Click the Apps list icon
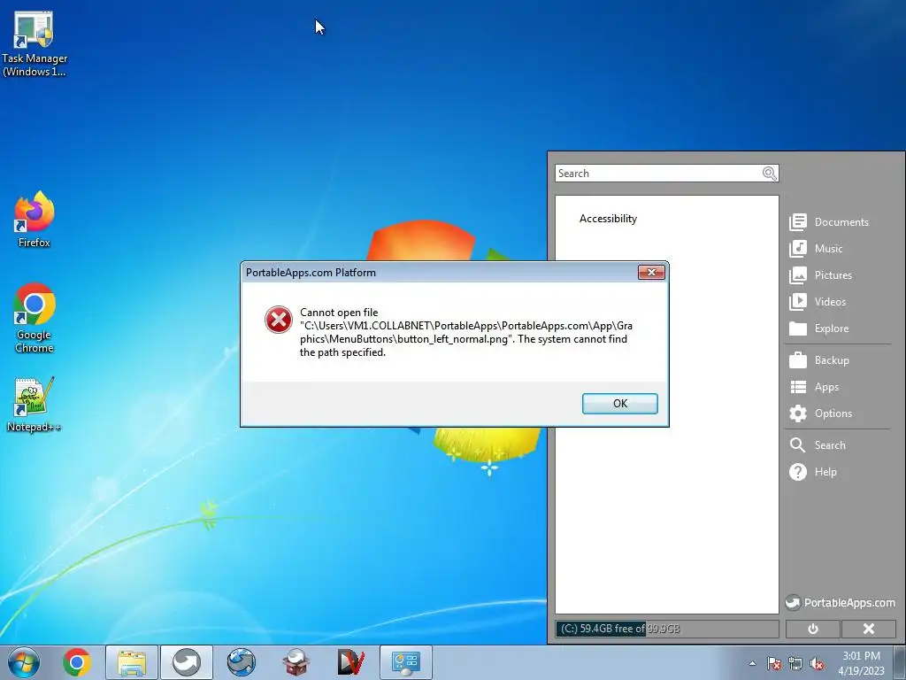Viewport: 906px width, 680px height. coord(798,387)
